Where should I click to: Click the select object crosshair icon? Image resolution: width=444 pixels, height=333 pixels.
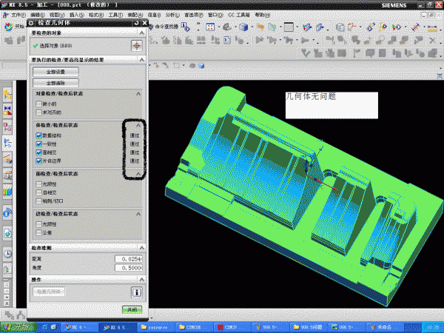[x=136, y=45]
